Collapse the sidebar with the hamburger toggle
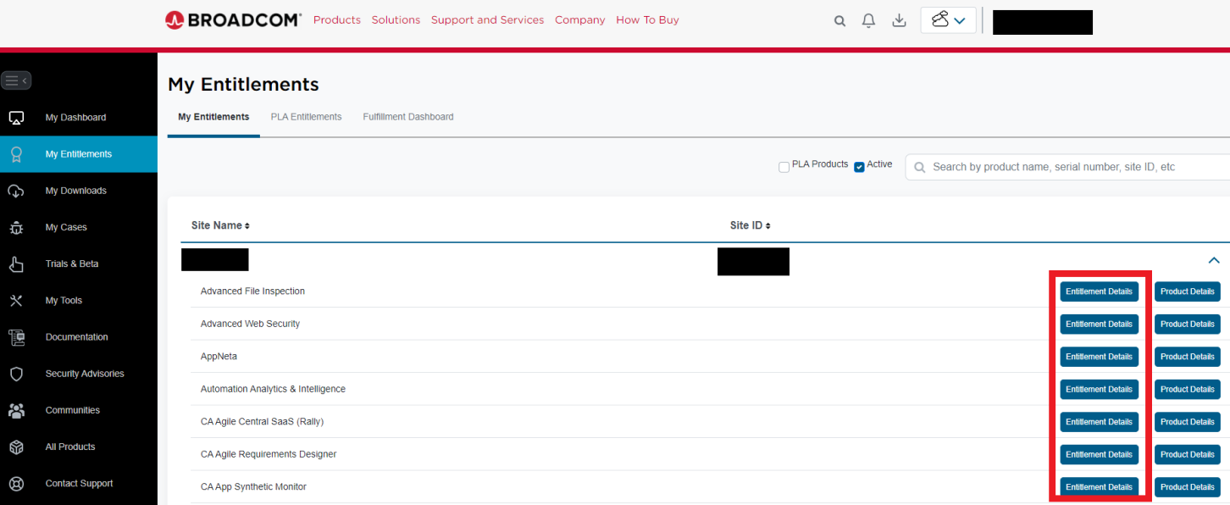Image resolution: width=1230 pixels, height=505 pixels. (17, 80)
